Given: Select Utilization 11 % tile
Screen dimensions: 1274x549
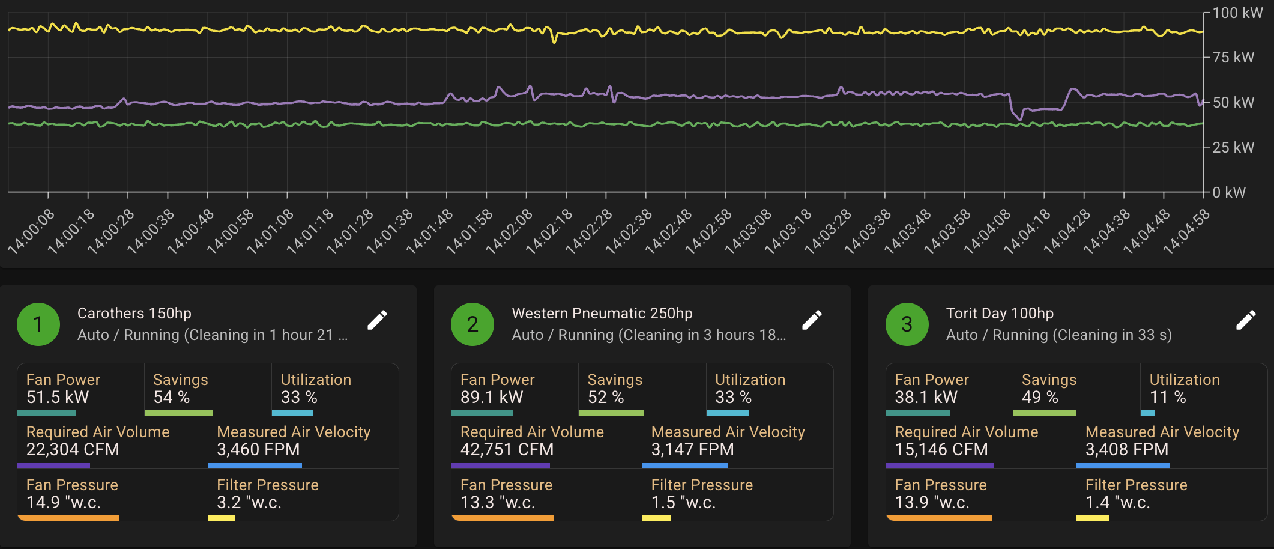Looking at the screenshot, I should click(1204, 389).
